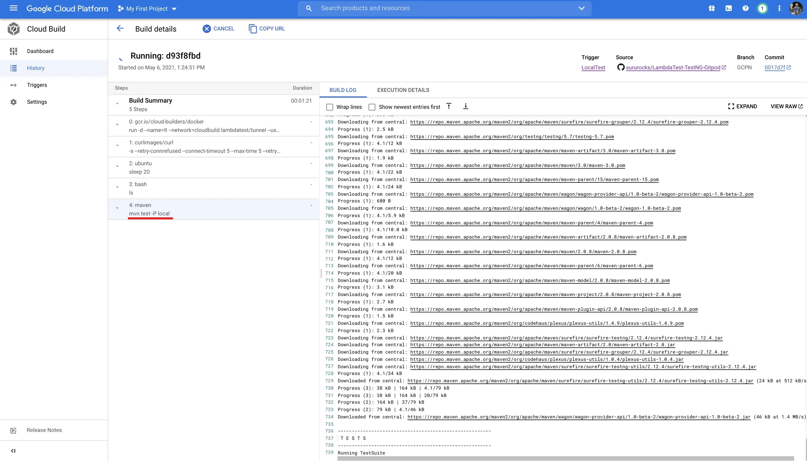
Task: Toggle Wrap lines checkbox
Action: click(329, 107)
